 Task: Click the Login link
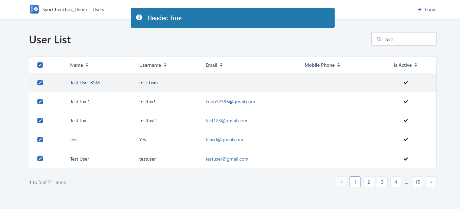coord(427,9)
